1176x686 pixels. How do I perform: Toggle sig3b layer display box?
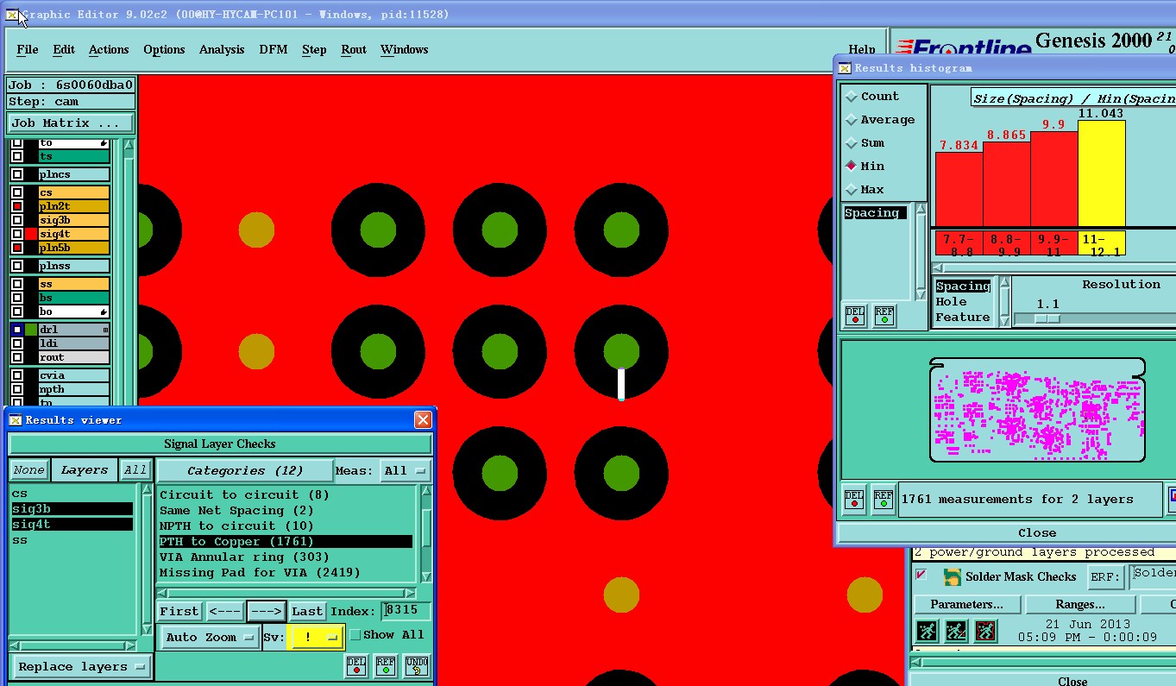16,220
